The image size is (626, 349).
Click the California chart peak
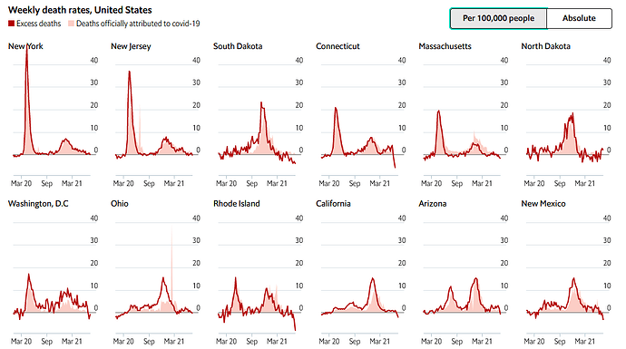point(373,279)
